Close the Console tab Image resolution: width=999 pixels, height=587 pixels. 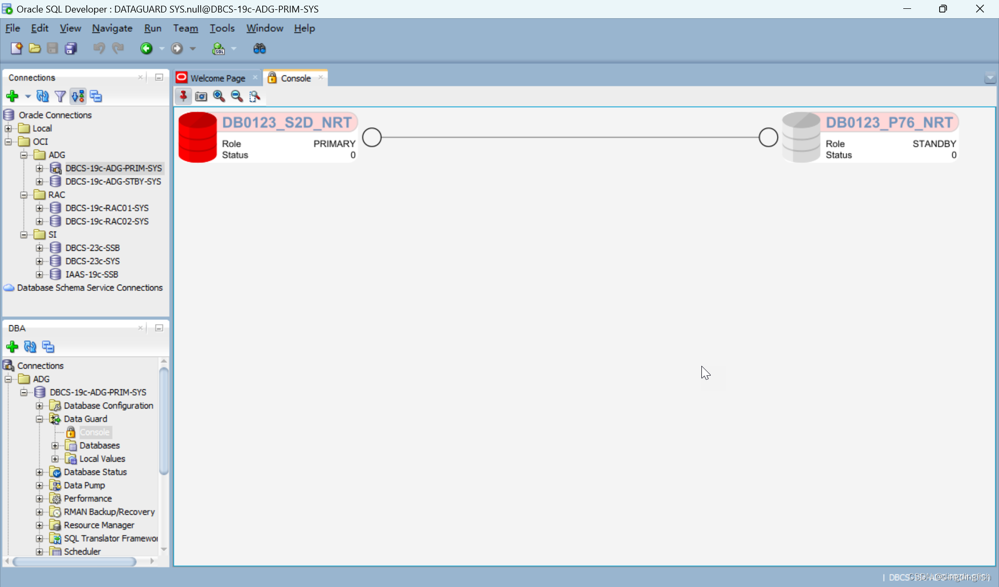coord(321,78)
